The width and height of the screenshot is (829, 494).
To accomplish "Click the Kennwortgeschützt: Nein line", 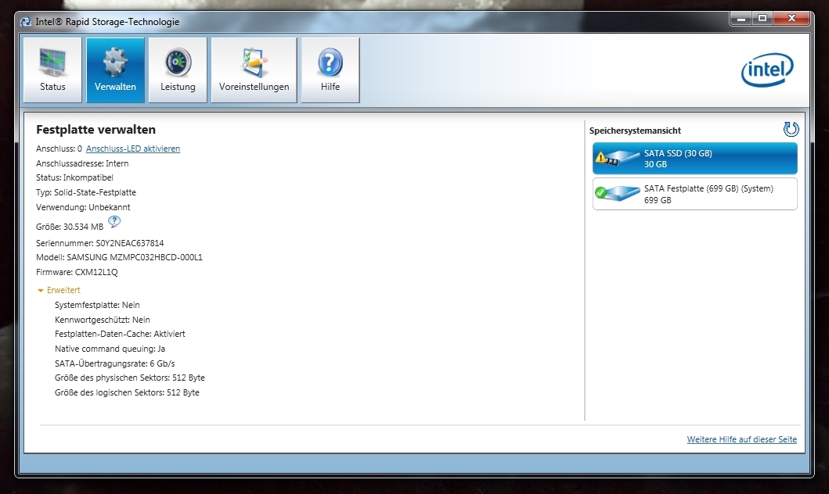I will pos(102,320).
